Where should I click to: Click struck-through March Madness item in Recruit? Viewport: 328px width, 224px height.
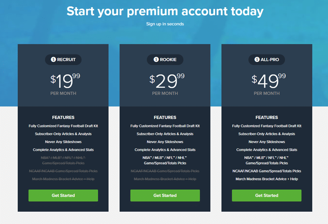click(x=63, y=179)
